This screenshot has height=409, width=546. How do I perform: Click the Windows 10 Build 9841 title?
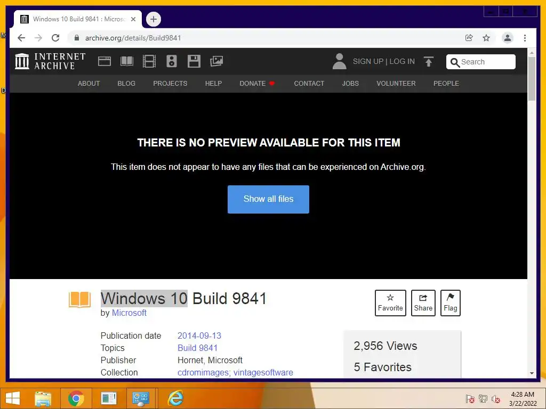(183, 298)
